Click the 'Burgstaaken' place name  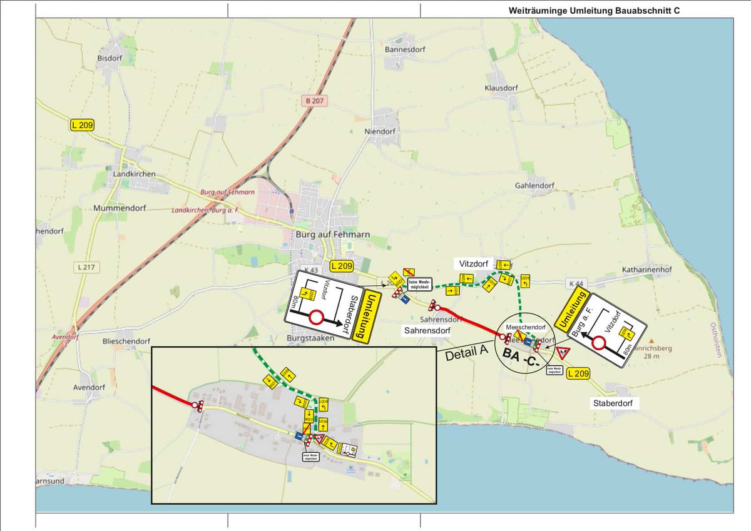click(x=310, y=337)
